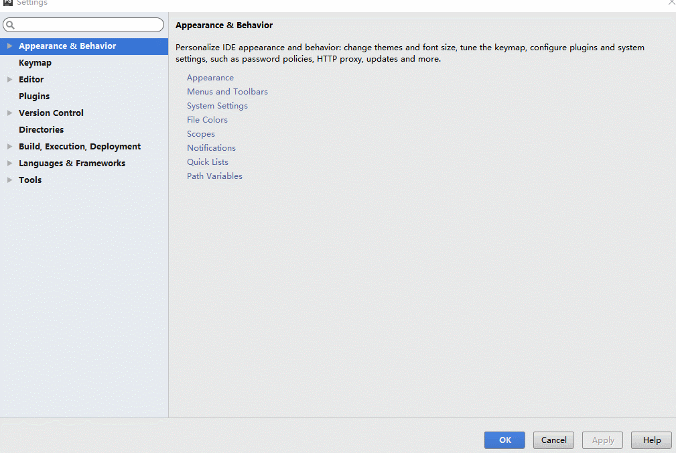Open the Menus and Toolbars link
676x453 pixels.
point(227,92)
